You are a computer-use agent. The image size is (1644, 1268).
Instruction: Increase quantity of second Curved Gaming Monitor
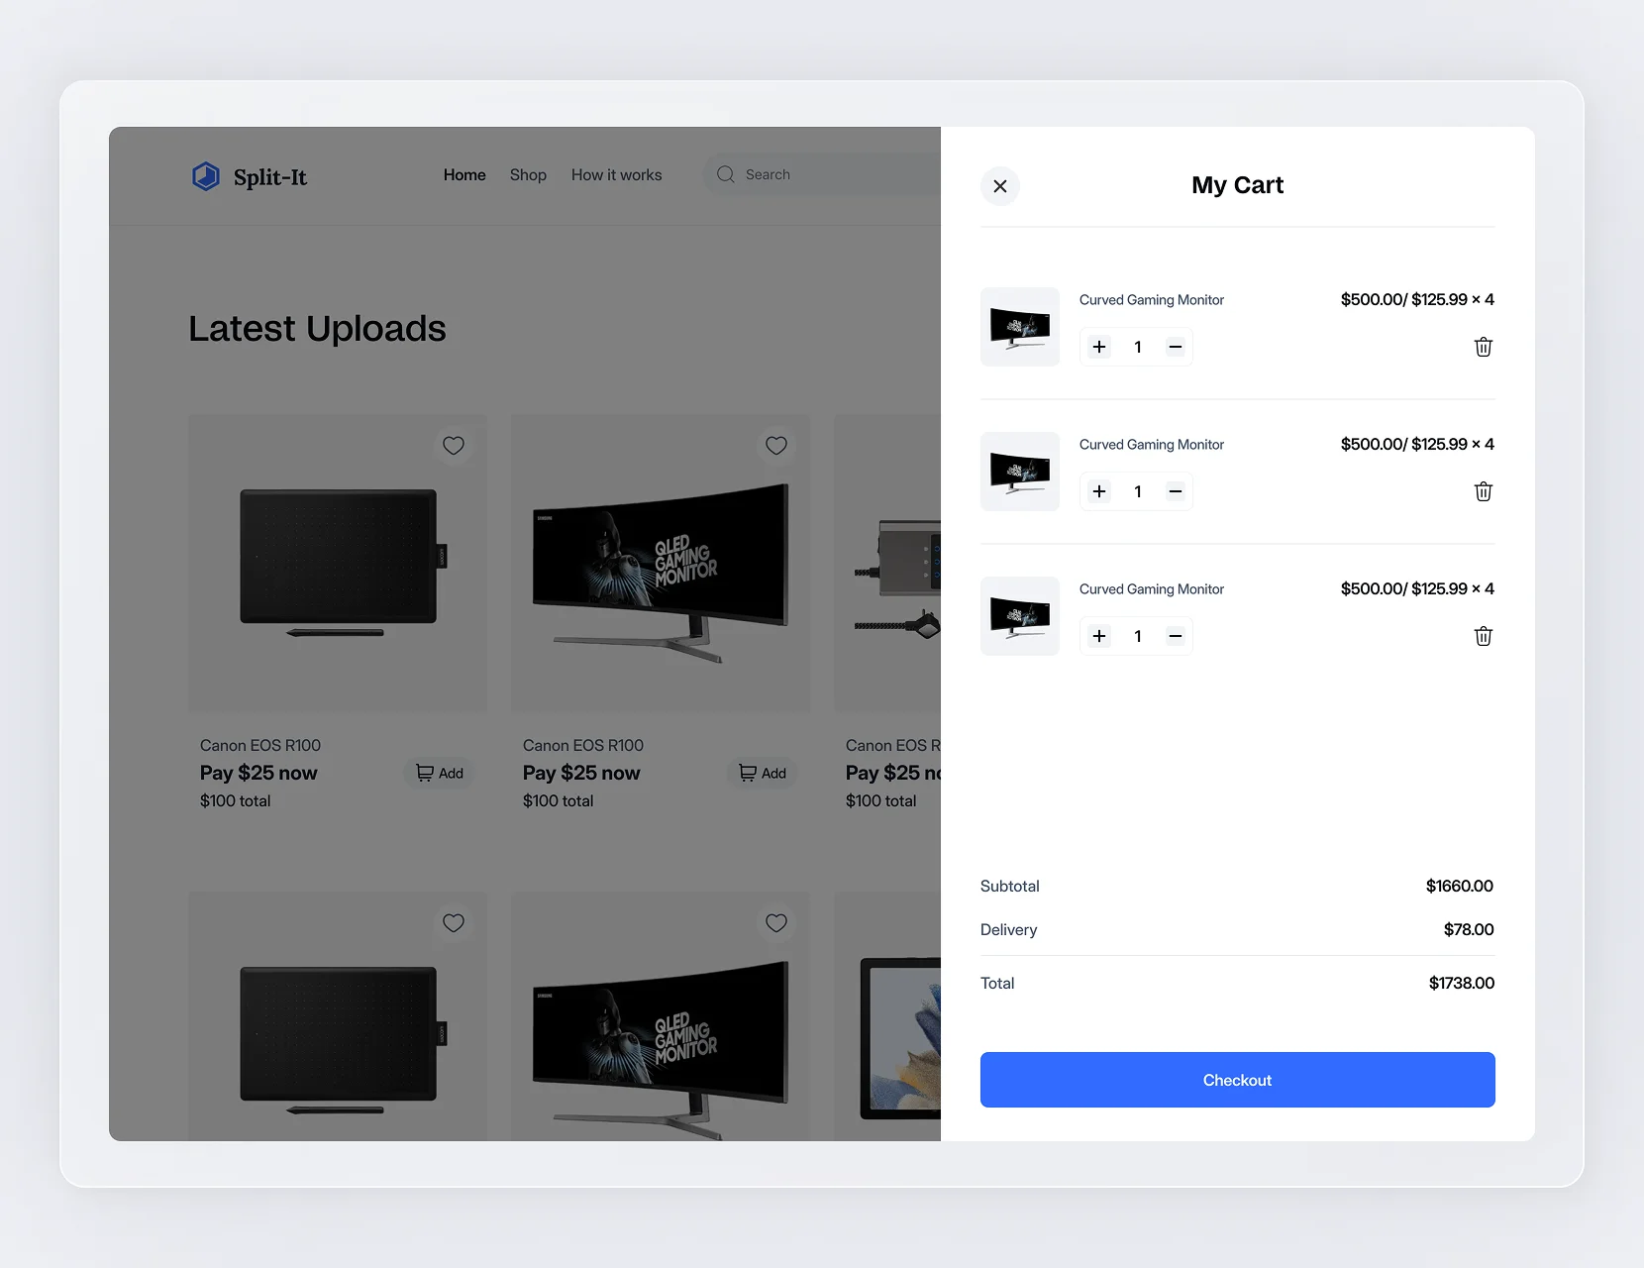coord(1099,491)
